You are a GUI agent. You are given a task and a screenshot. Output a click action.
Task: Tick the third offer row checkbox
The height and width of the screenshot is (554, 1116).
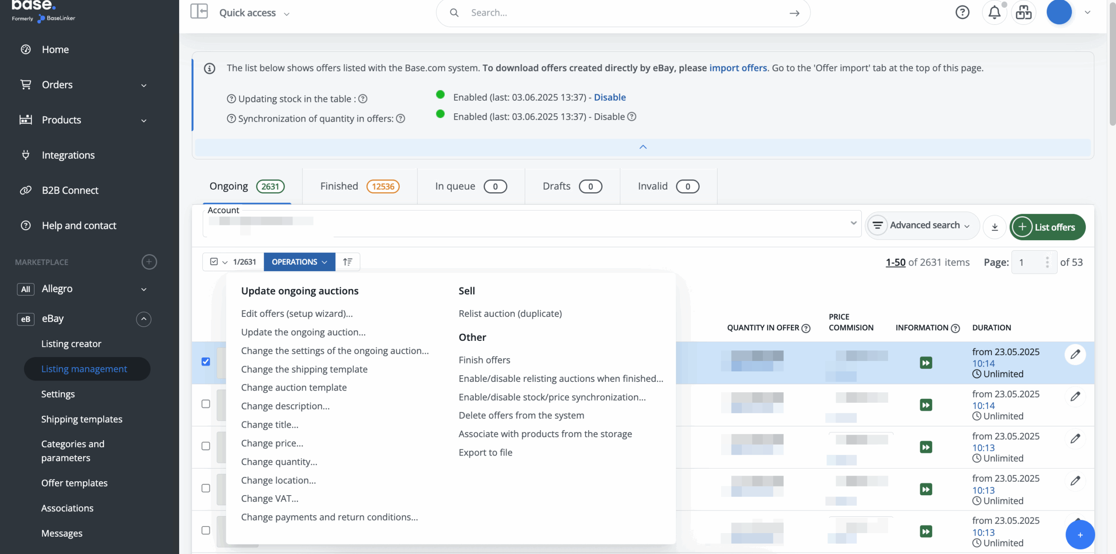click(x=206, y=446)
